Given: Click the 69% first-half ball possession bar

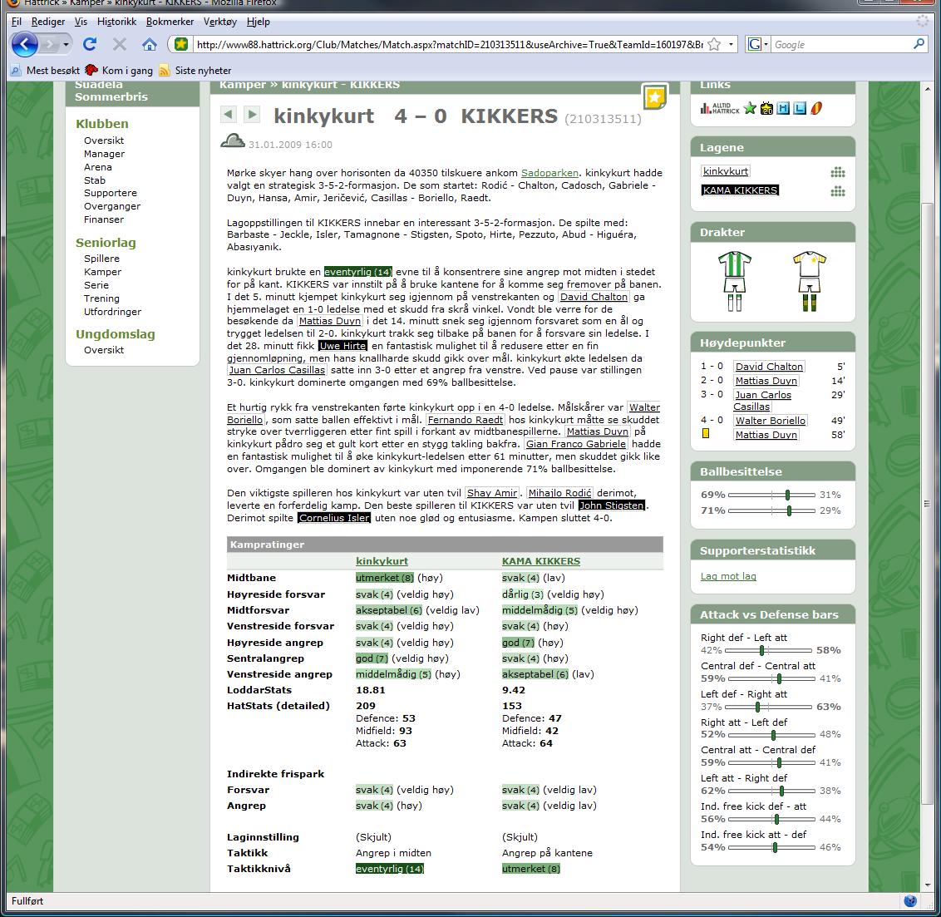Looking at the screenshot, I should pos(771,495).
